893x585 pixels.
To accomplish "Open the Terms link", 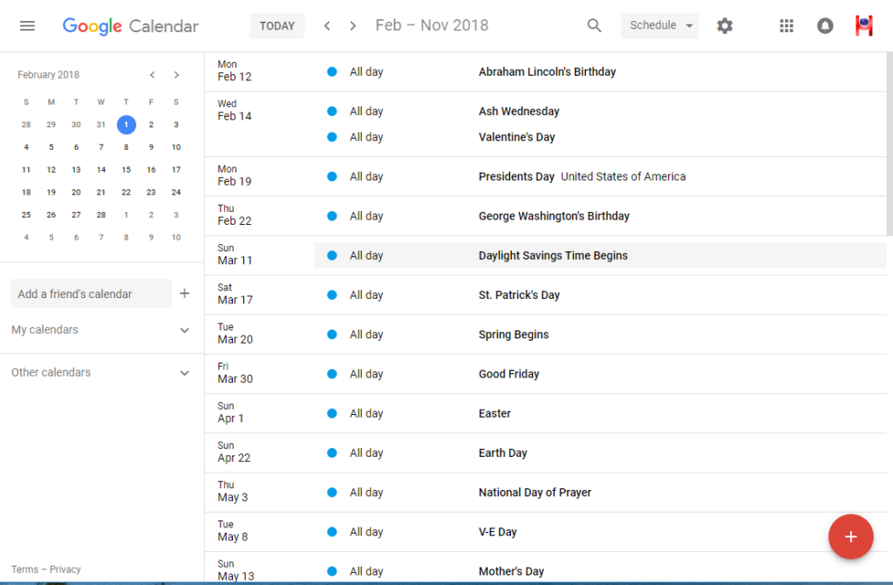I will coord(24,569).
